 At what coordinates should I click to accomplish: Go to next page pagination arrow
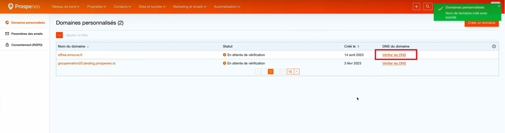[x=277, y=72]
